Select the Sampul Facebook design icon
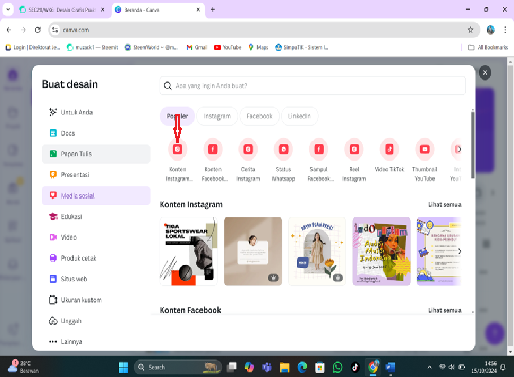The image size is (514, 377). click(x=319, y=149)
